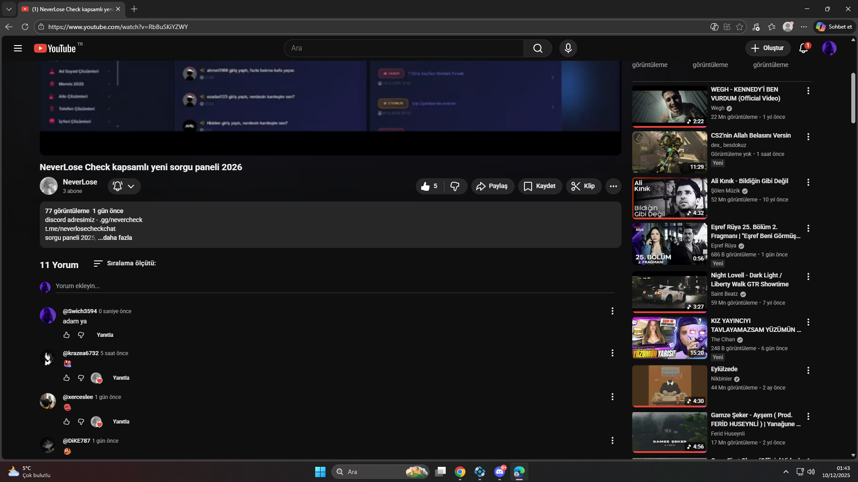This screenshot has height=482, width=858.
Task: Open the browser profile icon
Action: [788, 27]
